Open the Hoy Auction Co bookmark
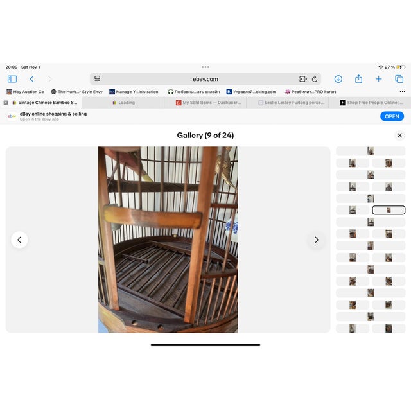411x411 pixels. (x=25, y=92)
